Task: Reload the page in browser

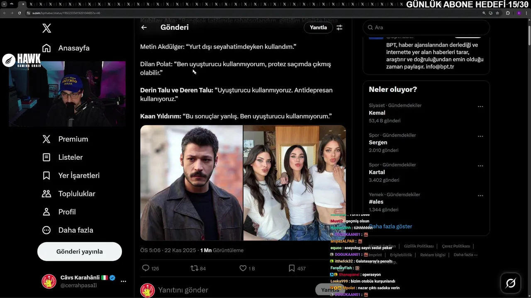Action: pos(19,13)
